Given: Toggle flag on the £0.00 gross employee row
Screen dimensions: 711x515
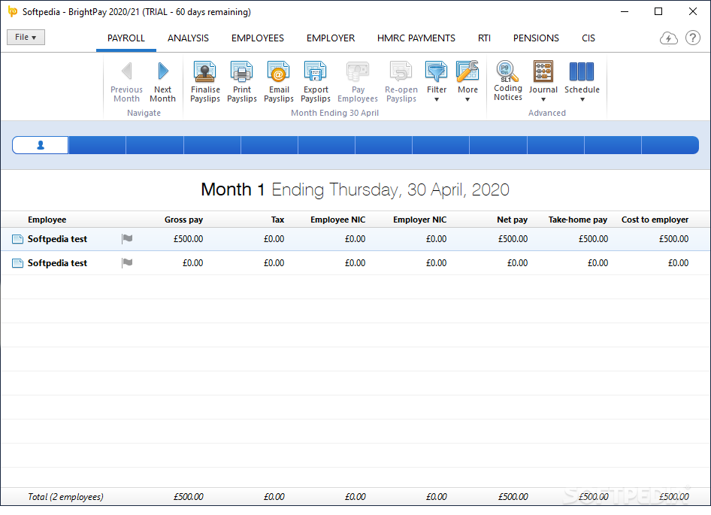Looking at the screenshot, I should click(x=127, y=262).
